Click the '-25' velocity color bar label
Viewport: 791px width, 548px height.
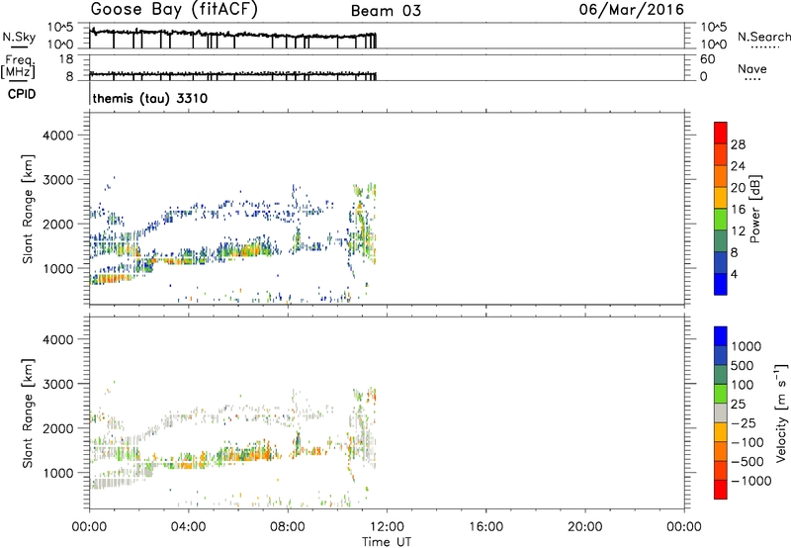click(x=743, y=423)
